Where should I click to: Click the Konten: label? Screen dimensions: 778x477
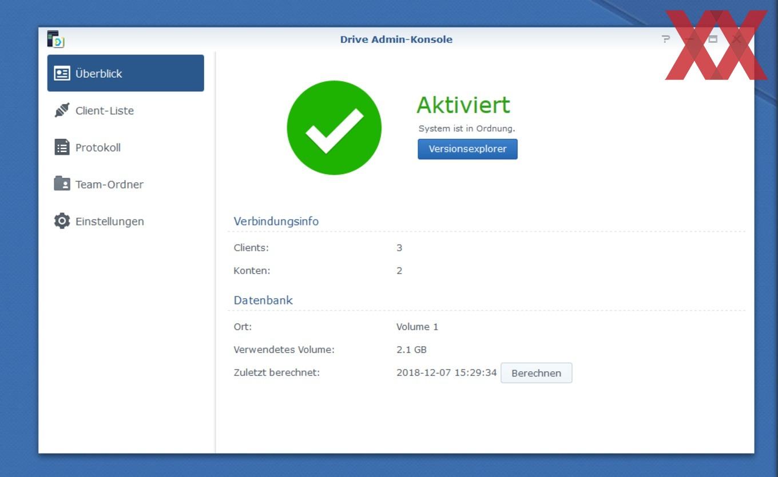click(x=252, y=271)
